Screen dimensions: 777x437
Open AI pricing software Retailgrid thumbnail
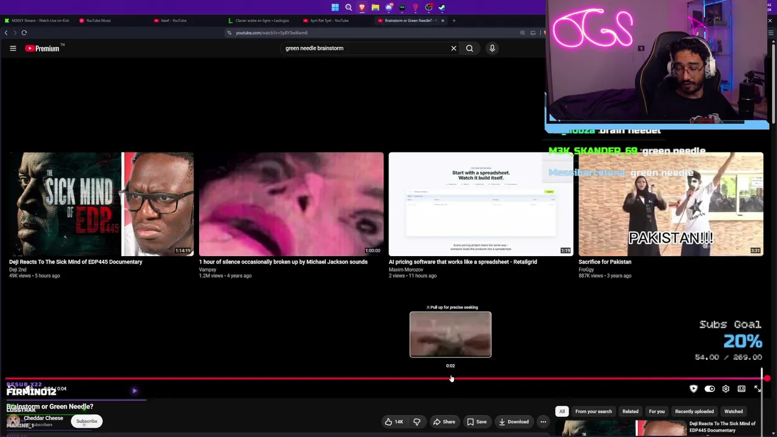pos(481,204)
